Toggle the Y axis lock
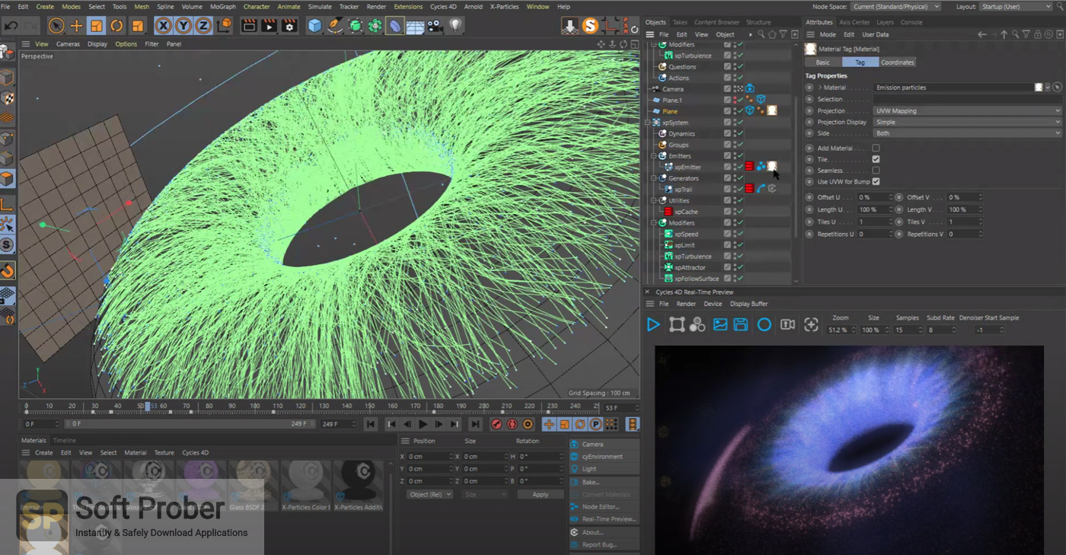This screenshot has width=1066, height=555. pos(184,26)
